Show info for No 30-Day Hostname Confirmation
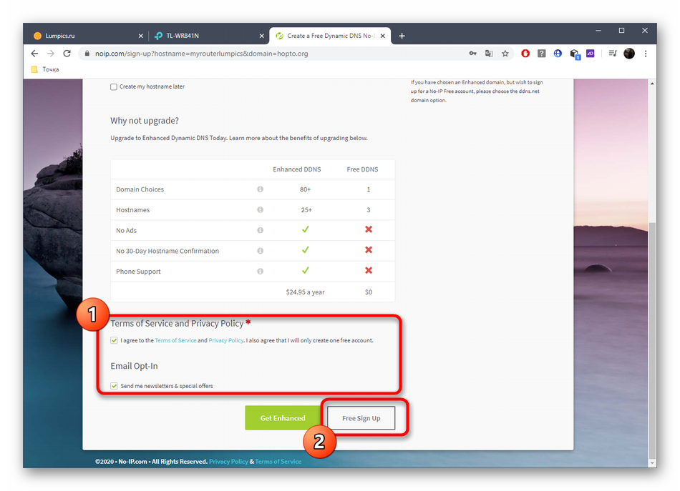This screenshot has width=680, height=491. click(x=261, y=251)
